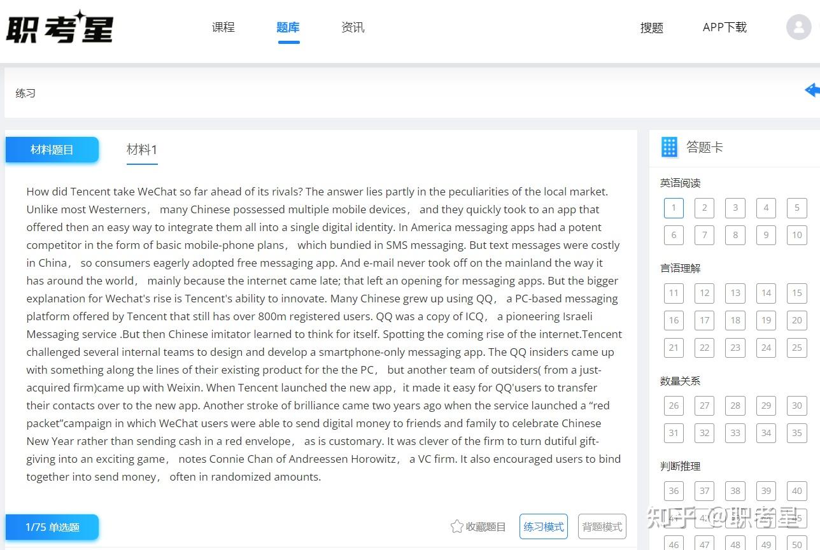This screenshot has height=550, width=820.
Task: Open question 17 from answer card
Action: pyautogui.click(x=705, y=320)
